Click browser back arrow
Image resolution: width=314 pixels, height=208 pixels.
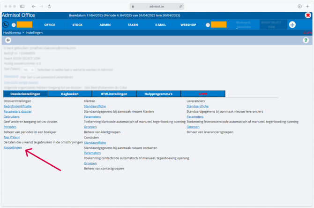[x=33, y=7]
